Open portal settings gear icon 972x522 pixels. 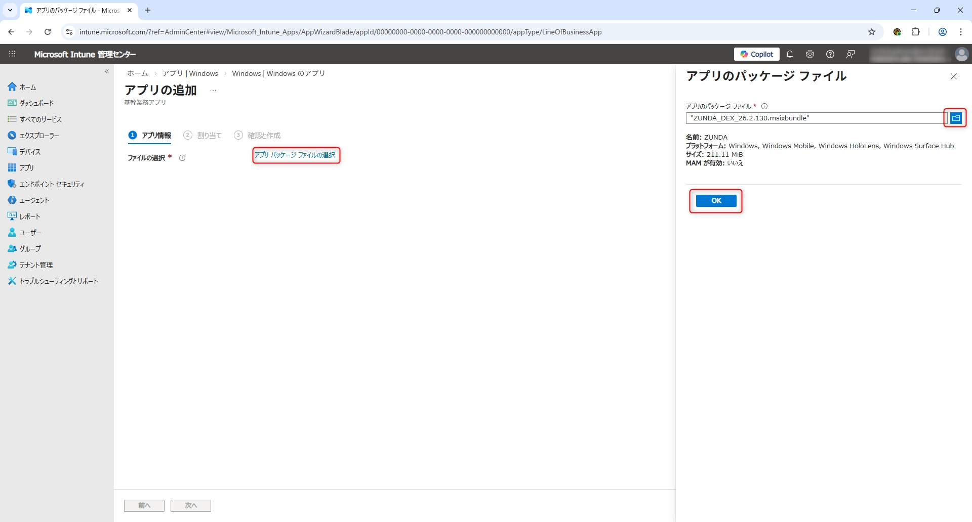point(809,54)
